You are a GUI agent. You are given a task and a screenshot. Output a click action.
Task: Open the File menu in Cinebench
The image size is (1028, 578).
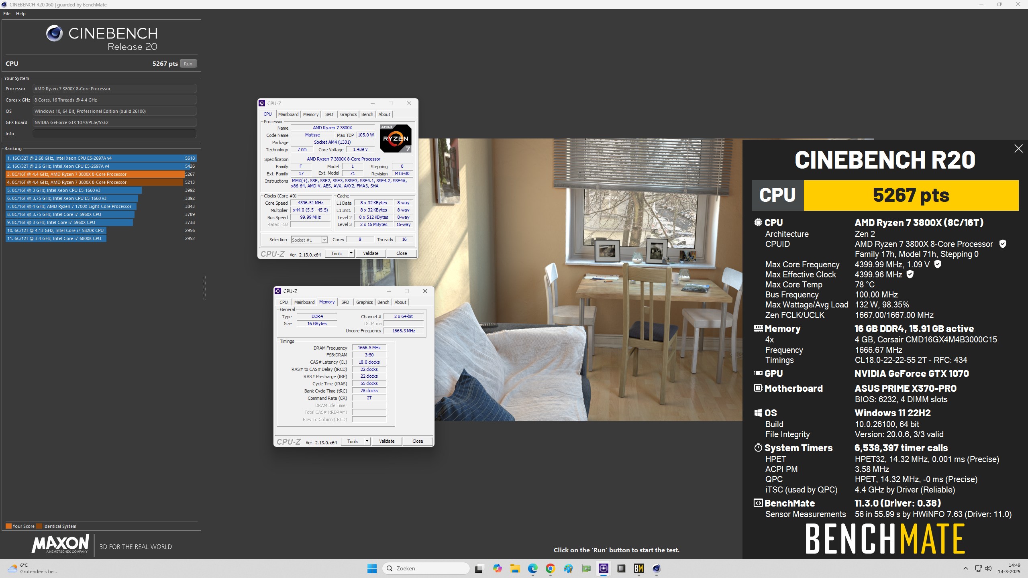click(x=7, y=14)
